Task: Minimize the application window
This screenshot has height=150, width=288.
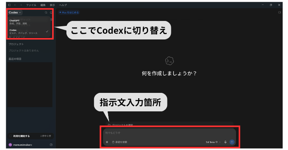Action: pos(263,5)
